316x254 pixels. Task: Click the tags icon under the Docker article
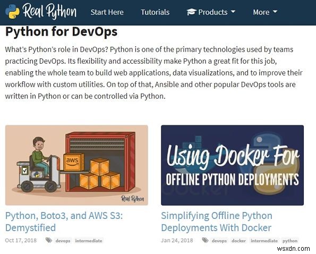pyautogui.click(x=205, y=240)
